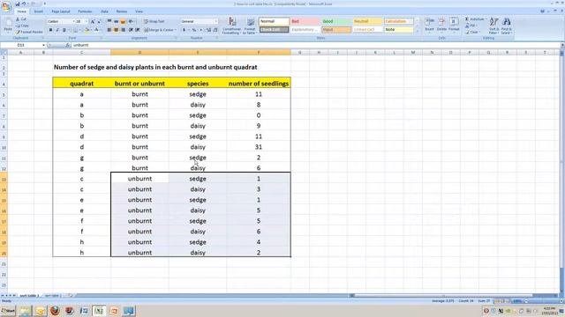Click the Percent Style icon
The width and height of the screenshot is (565, 317).
click(194, 30)
